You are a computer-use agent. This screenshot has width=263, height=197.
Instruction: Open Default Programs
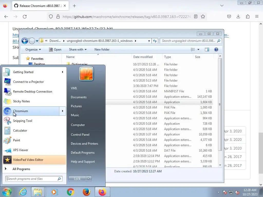coord(82,153)
